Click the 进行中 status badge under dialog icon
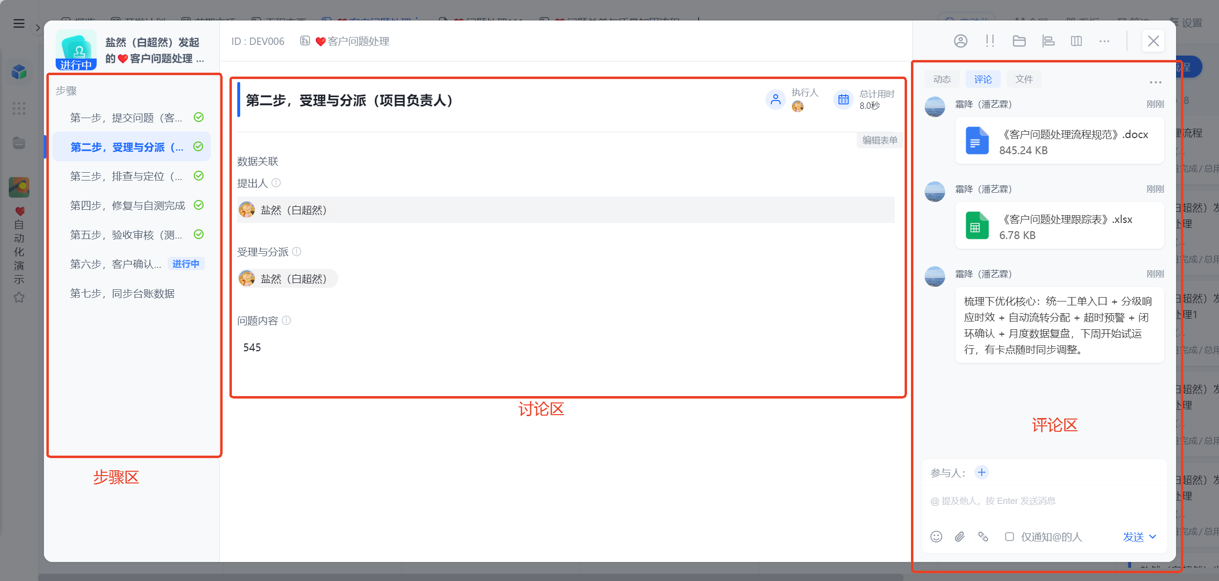Viewport: 1219px width, 581px height. point(76,64)
